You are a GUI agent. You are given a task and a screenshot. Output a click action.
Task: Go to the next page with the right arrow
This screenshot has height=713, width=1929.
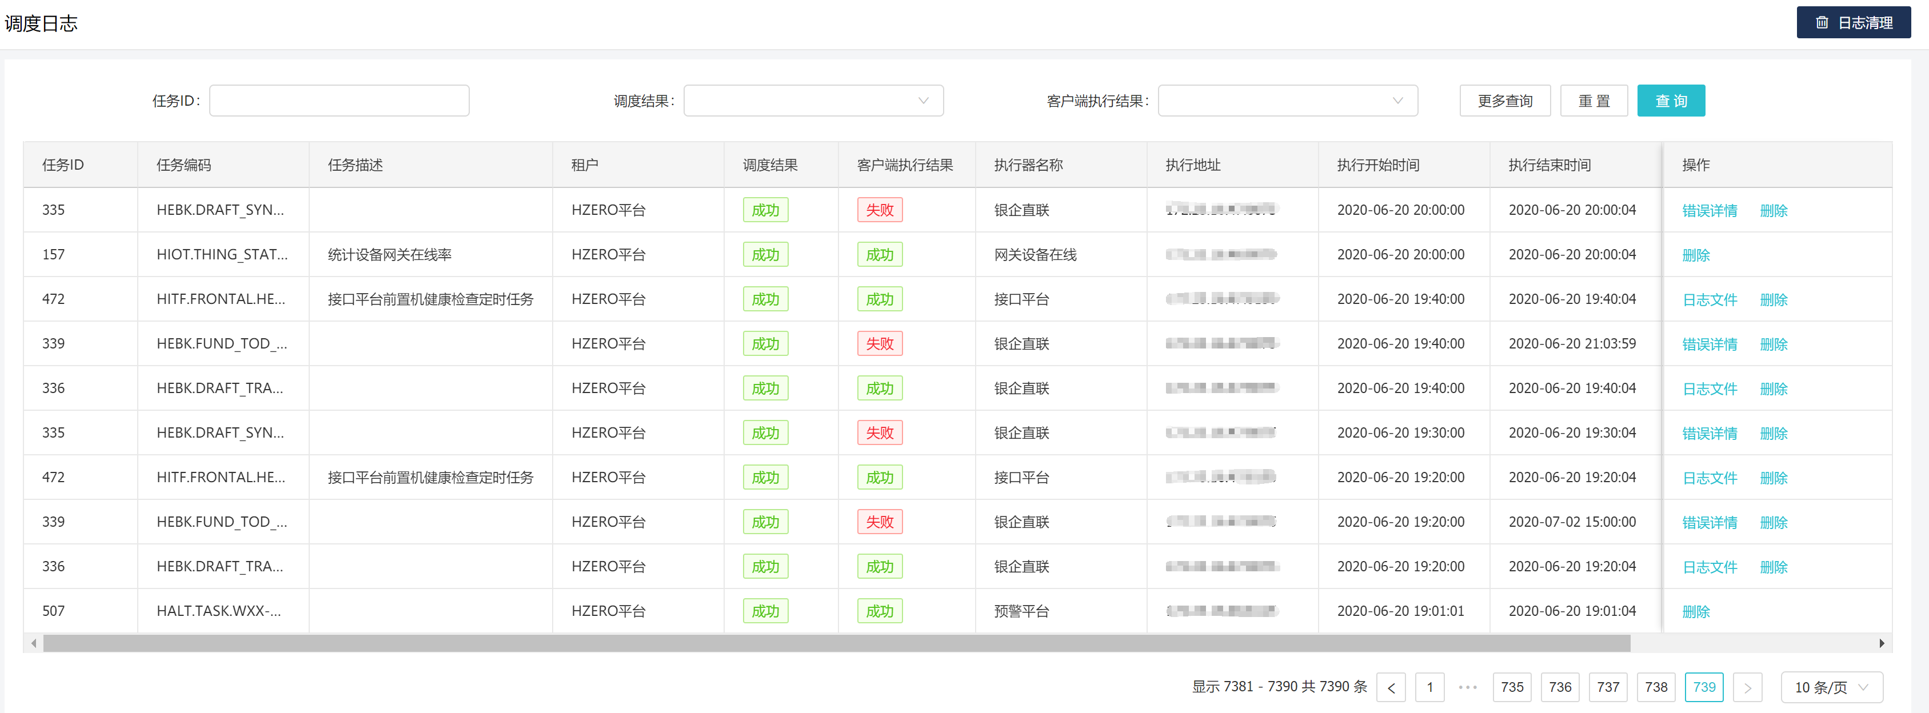click(1747, 687)
